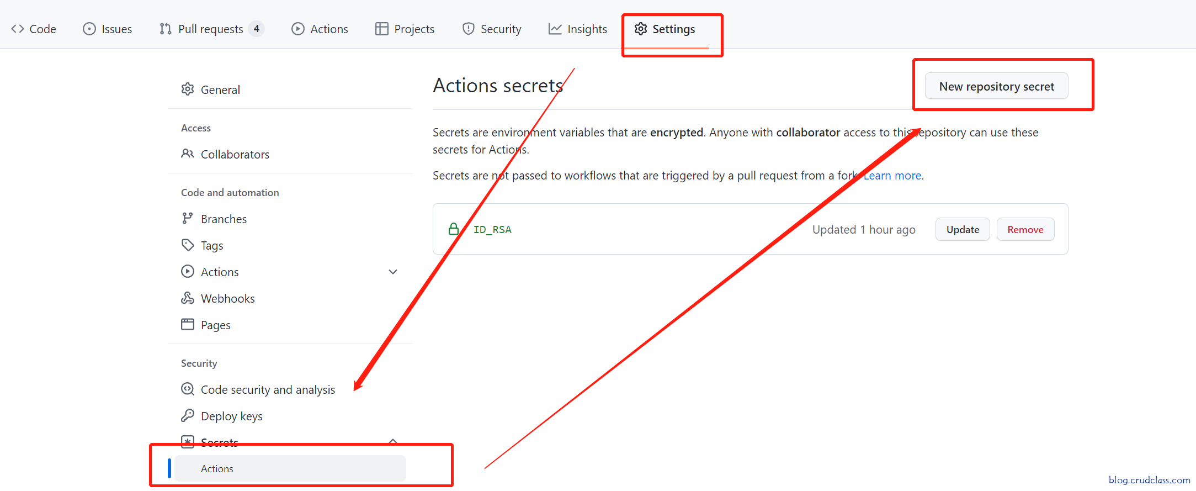Screen dimensions: 1196x491
Task: Remove the ID_RSA secret
Action: 1025,230
